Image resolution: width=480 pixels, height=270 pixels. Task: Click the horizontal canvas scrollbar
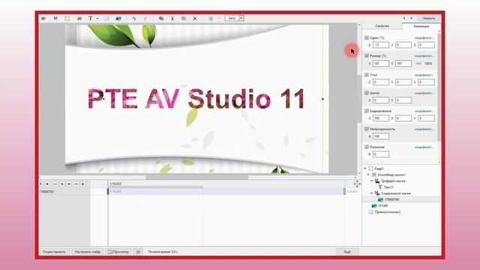click(196, 177)
